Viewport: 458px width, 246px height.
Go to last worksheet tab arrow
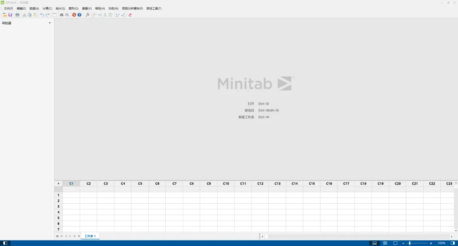click(75, 236)
